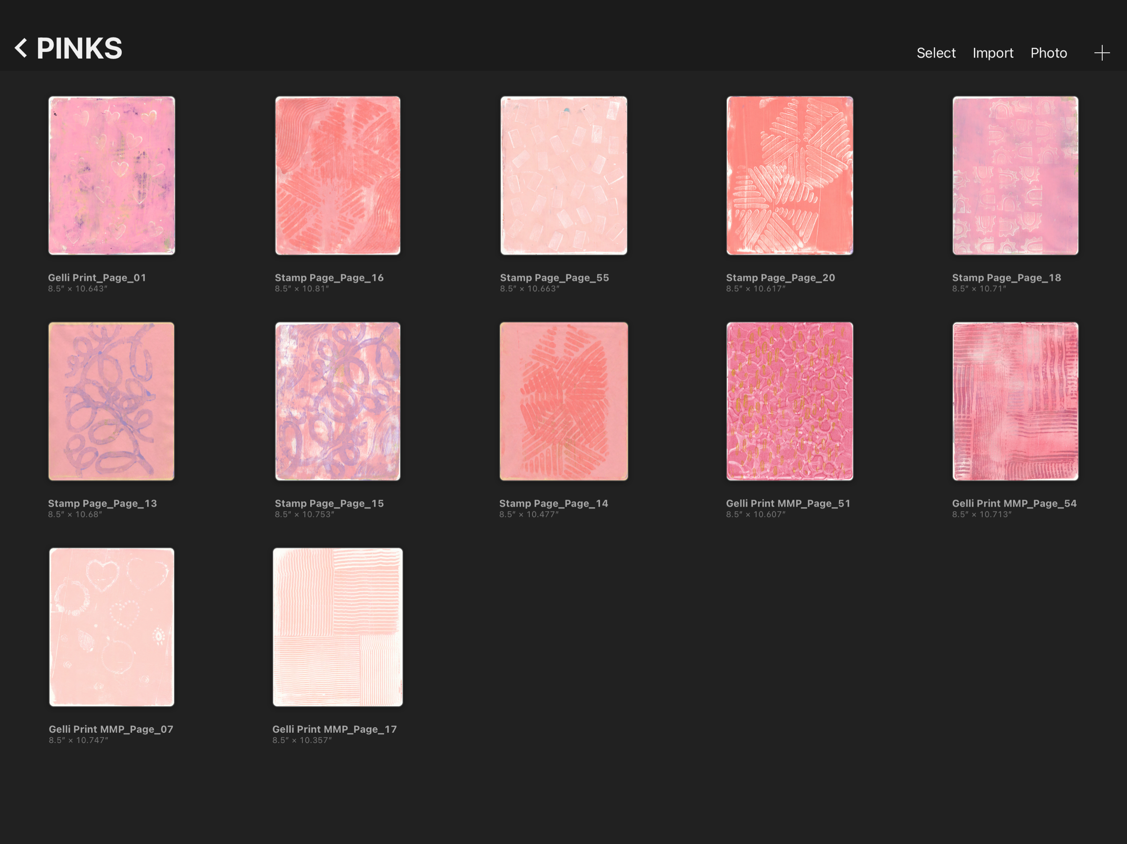This screenshot has height=844, width=1127.
Task: Open Stamp Page_Page_18 lavender pink thumbnail
Action: coord(1015,176)
